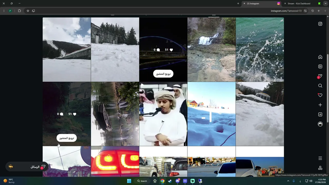Open the Notifications heart icon

[320, 95]
